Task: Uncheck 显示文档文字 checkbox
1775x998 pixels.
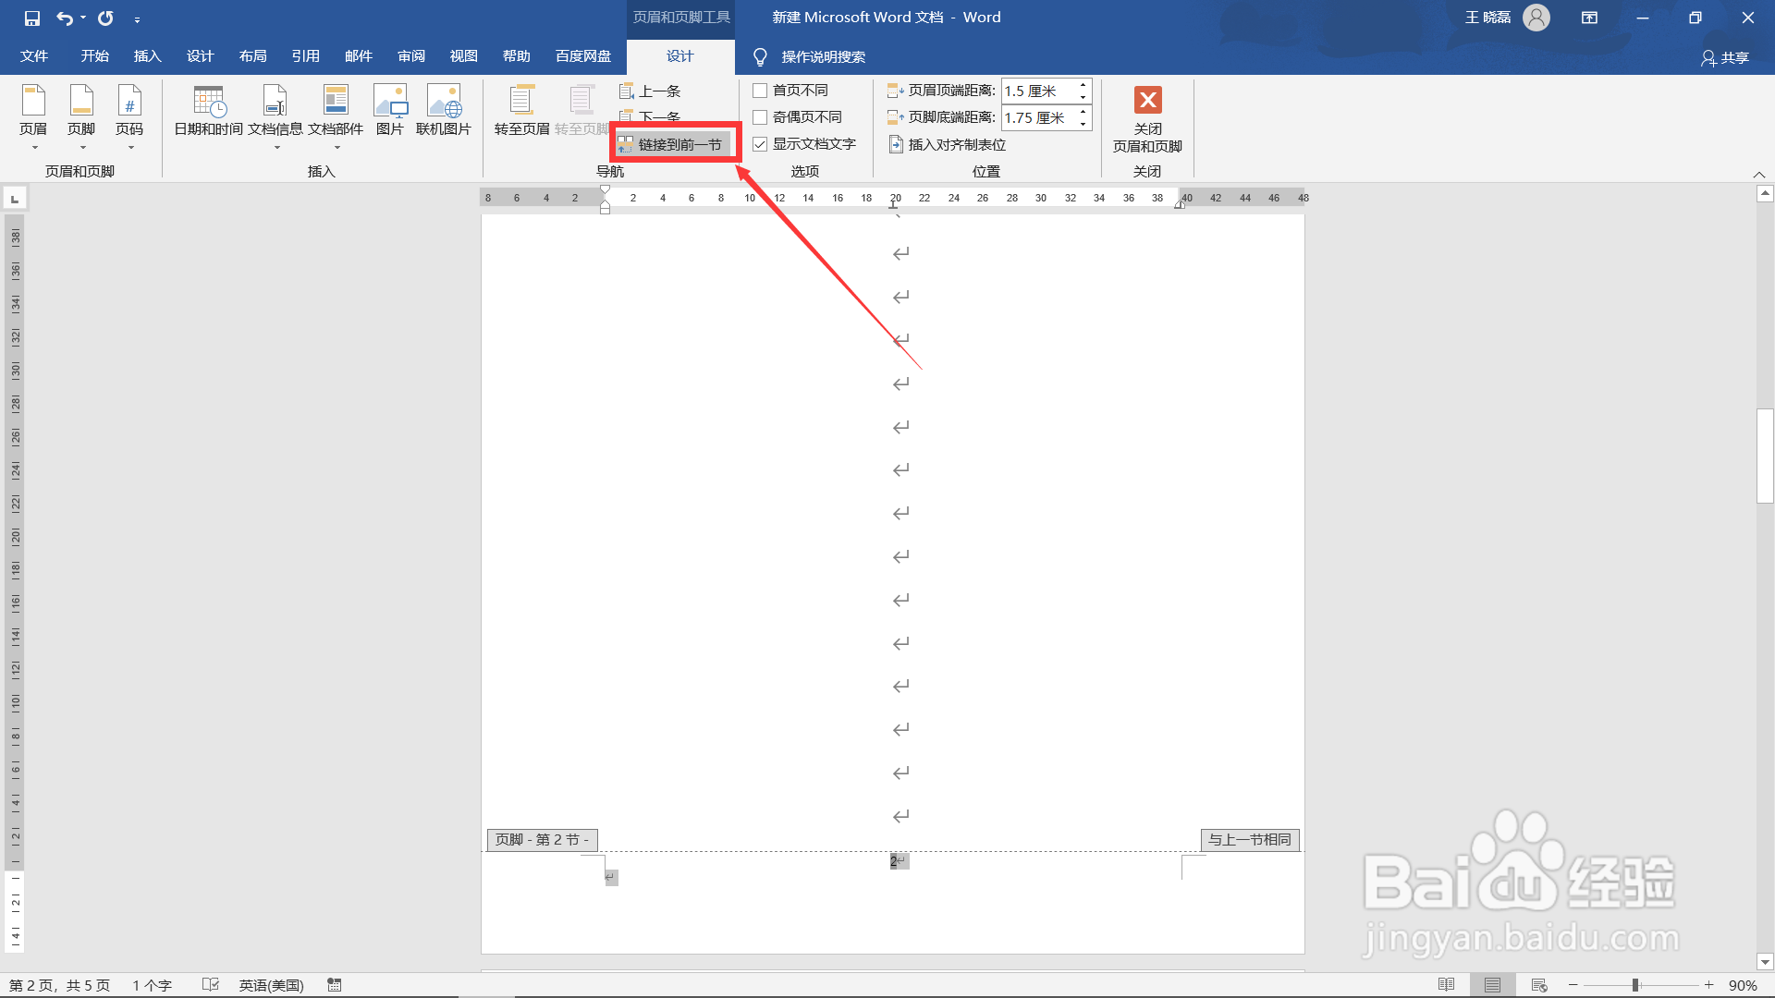Action: (x=760, y=144)
